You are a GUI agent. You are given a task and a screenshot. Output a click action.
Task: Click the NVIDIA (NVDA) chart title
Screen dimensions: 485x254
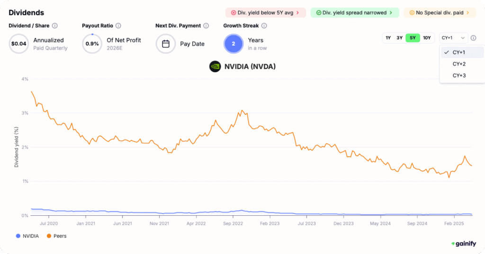coord(250,67)
